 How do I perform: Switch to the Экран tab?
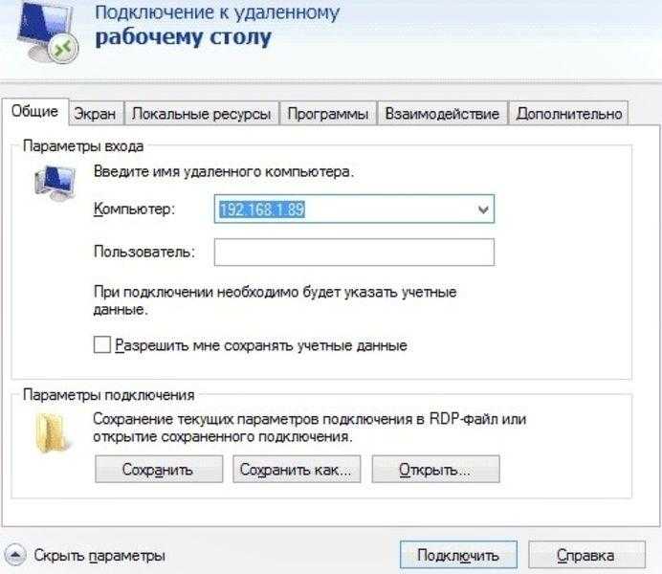tap(95, 114)
